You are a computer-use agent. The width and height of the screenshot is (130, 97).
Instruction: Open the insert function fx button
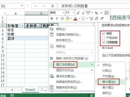click(x=53, y=6)
